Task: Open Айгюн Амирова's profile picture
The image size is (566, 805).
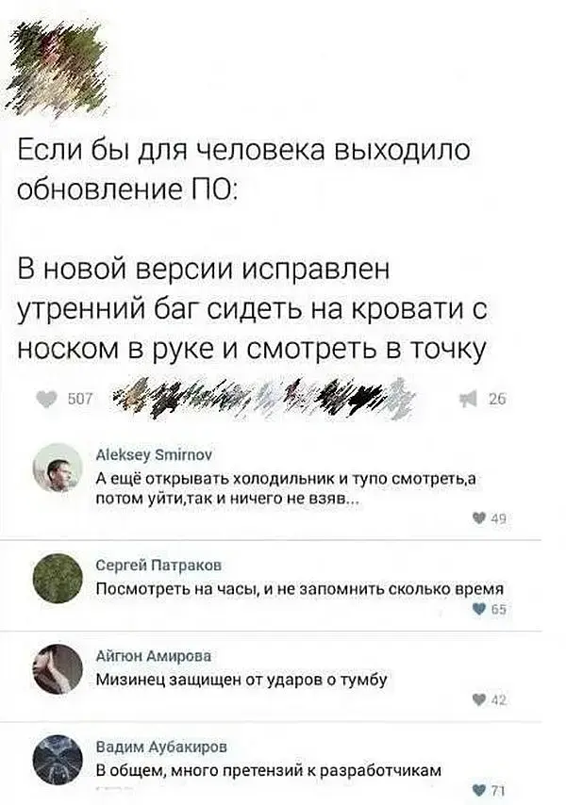Action: pos(58,669)
